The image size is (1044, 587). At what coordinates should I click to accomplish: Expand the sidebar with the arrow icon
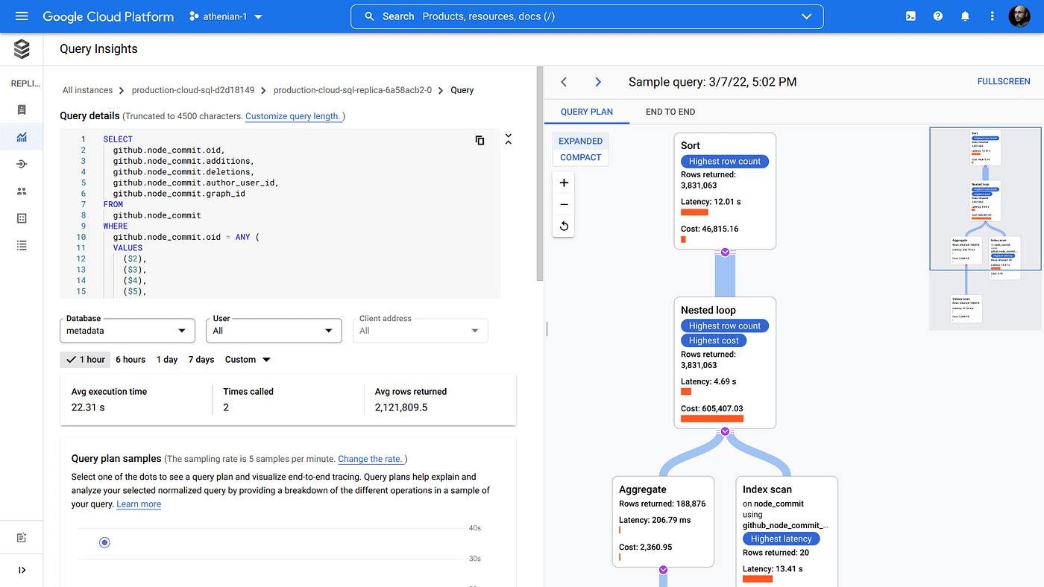coord(22,570)
